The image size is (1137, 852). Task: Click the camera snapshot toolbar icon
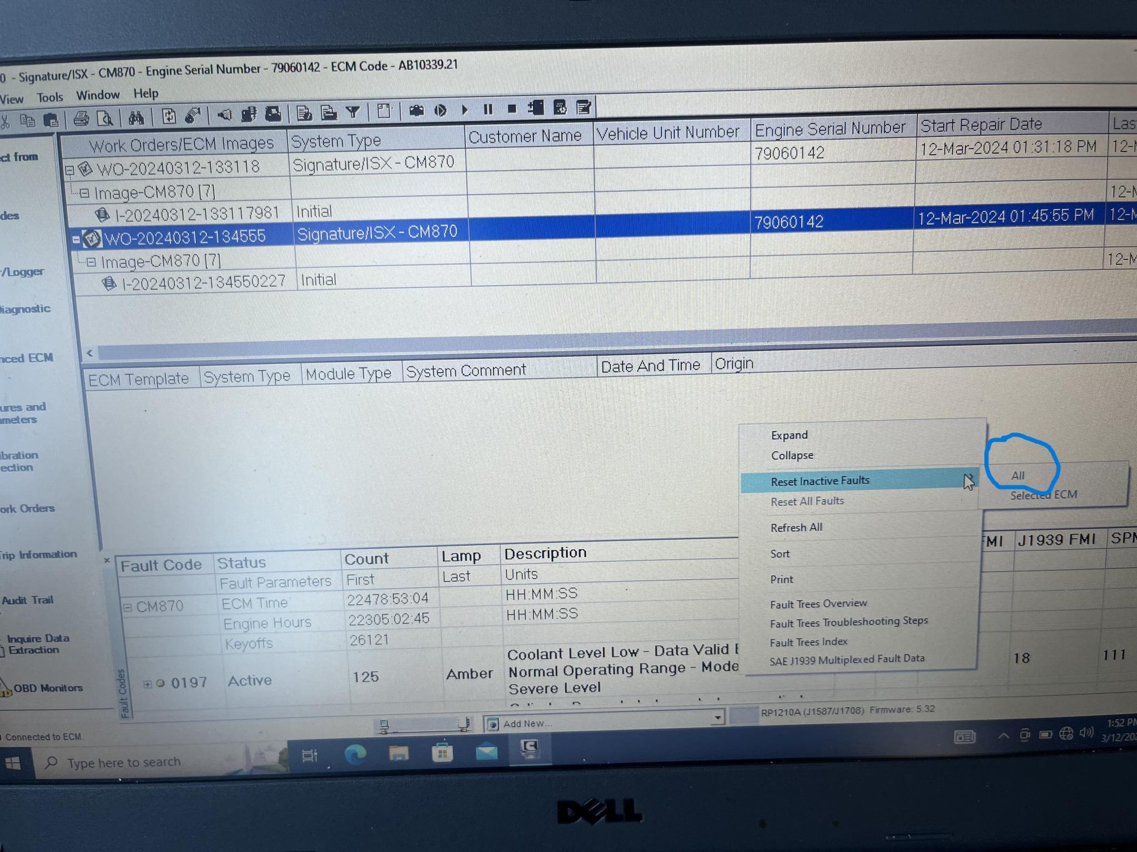[416, 110]
